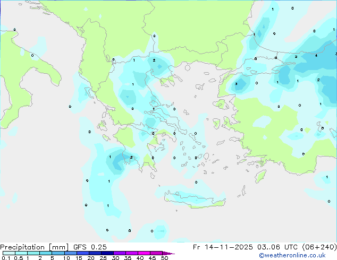Click the weatheronline.co.uk copyright link

(x=292, y=255)
